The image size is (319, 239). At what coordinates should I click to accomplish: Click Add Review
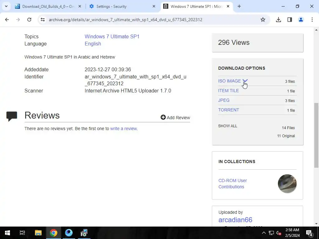(175, 117)
